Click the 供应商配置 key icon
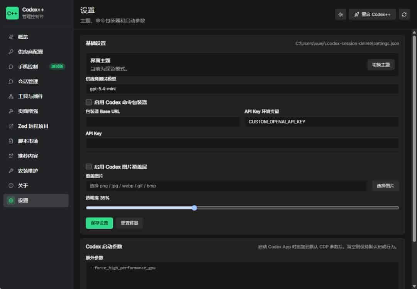 click(x=11, y=52)
